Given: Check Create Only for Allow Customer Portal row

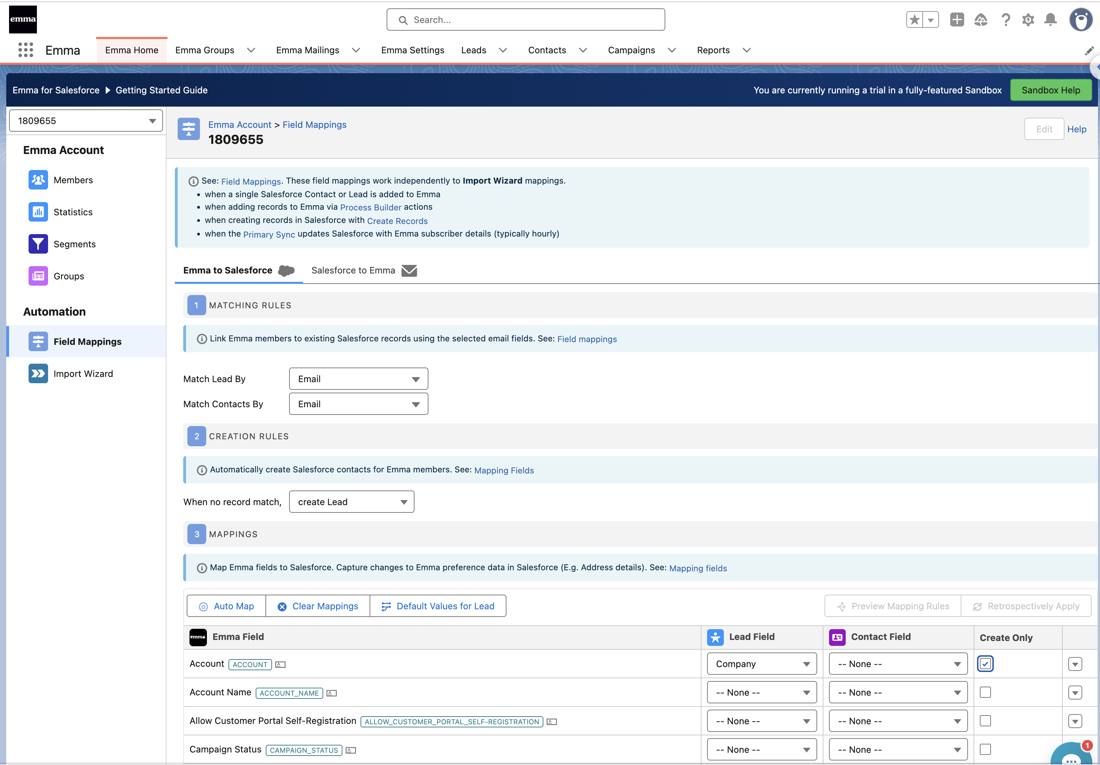Looking at the screenshot, I should coord(985,721).
